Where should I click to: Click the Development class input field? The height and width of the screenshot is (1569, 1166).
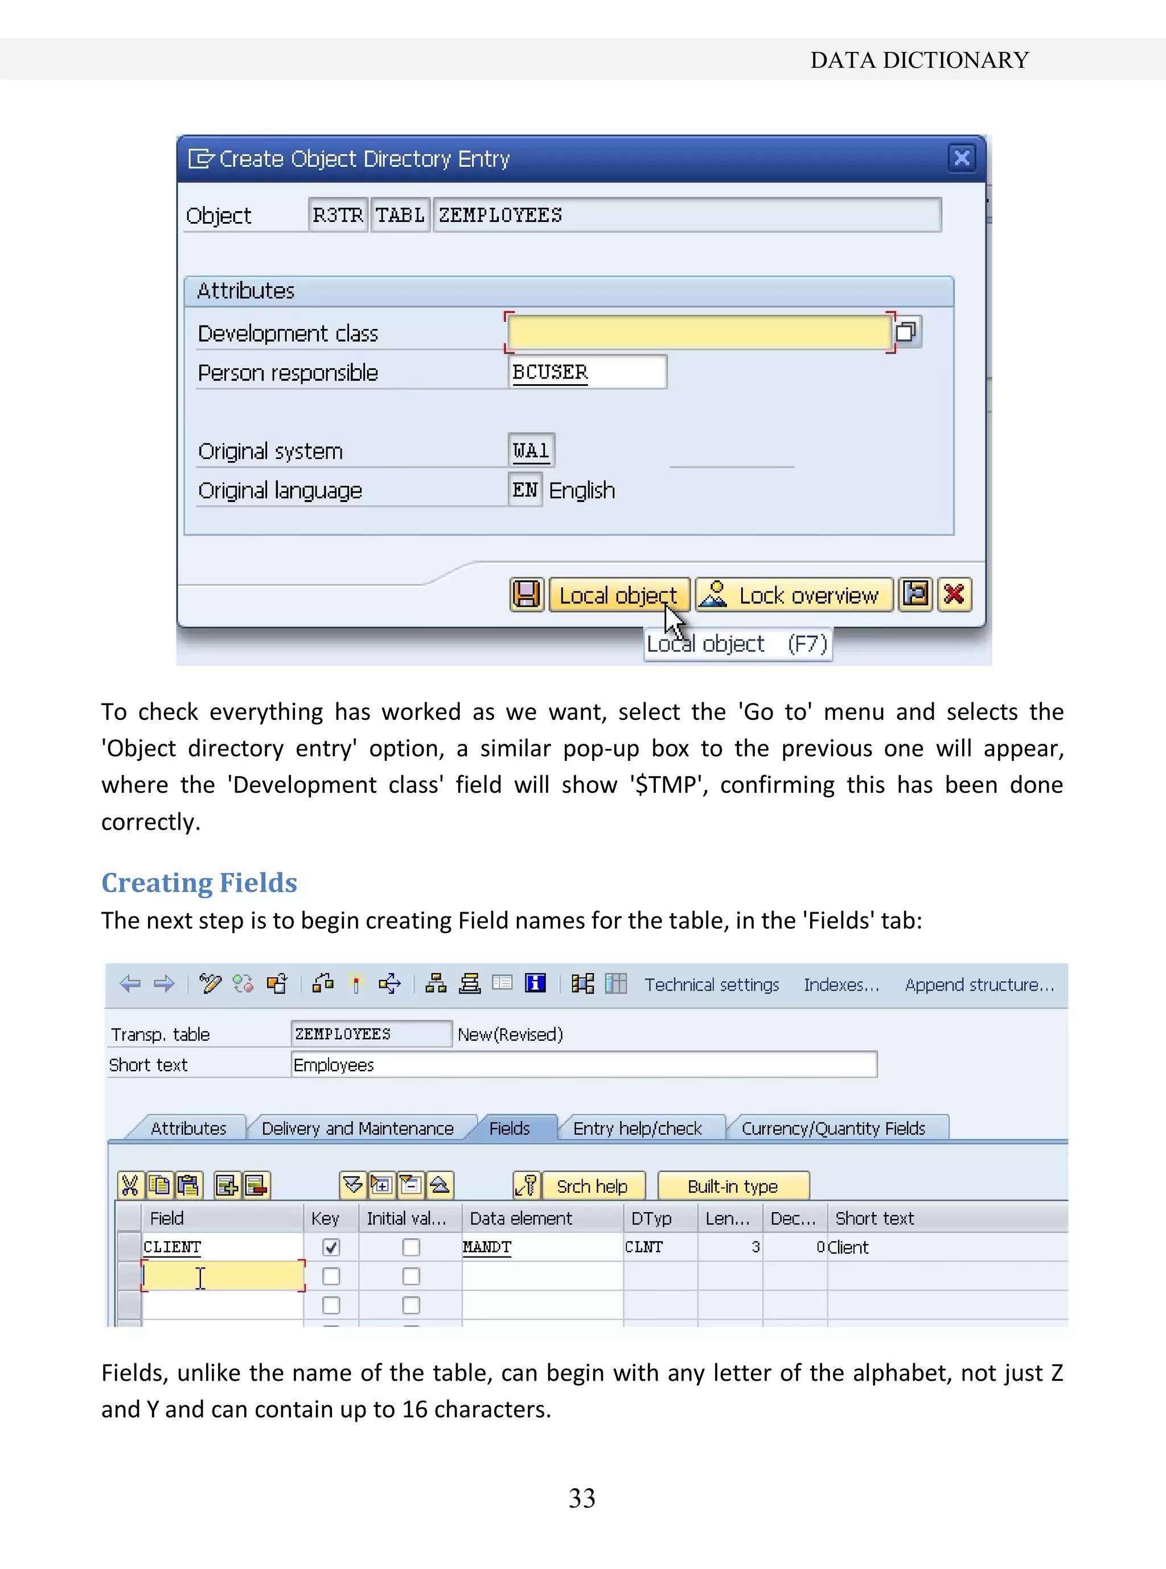click(x=700, y=332)
